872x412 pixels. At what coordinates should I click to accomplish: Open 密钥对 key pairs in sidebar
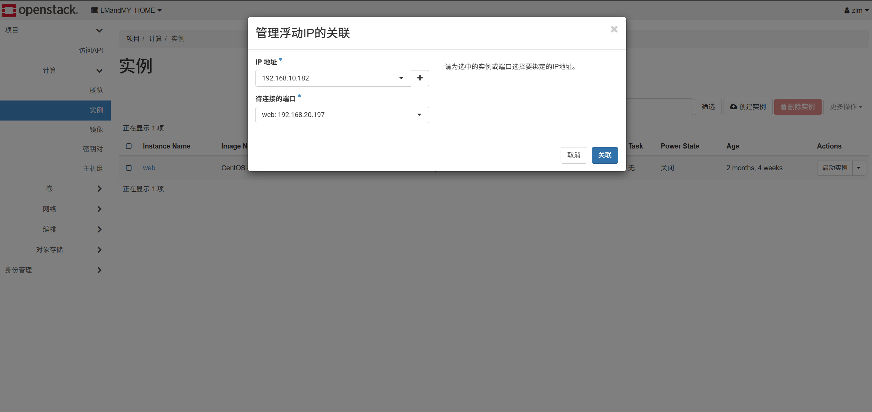pos(93,149)
